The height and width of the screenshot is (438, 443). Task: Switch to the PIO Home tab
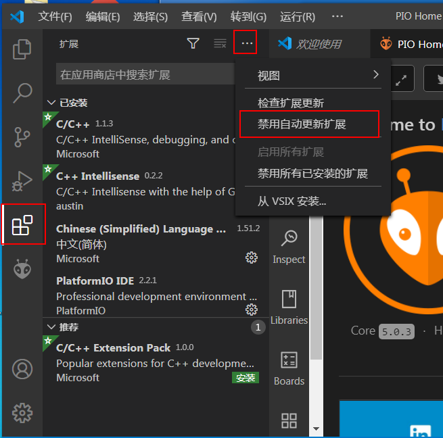click(x=407, y=44)
